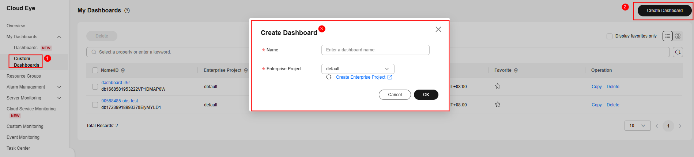Click OK to create the dashboard
694x157 pixels.
click(426, 95)
